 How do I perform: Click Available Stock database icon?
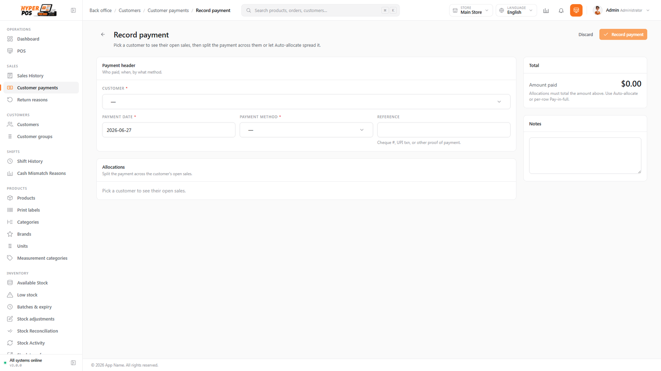(10, 283)
